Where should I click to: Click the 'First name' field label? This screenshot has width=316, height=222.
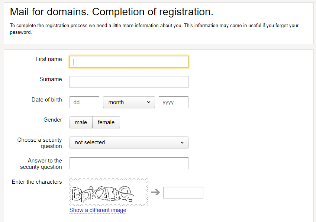coord(49,59)
